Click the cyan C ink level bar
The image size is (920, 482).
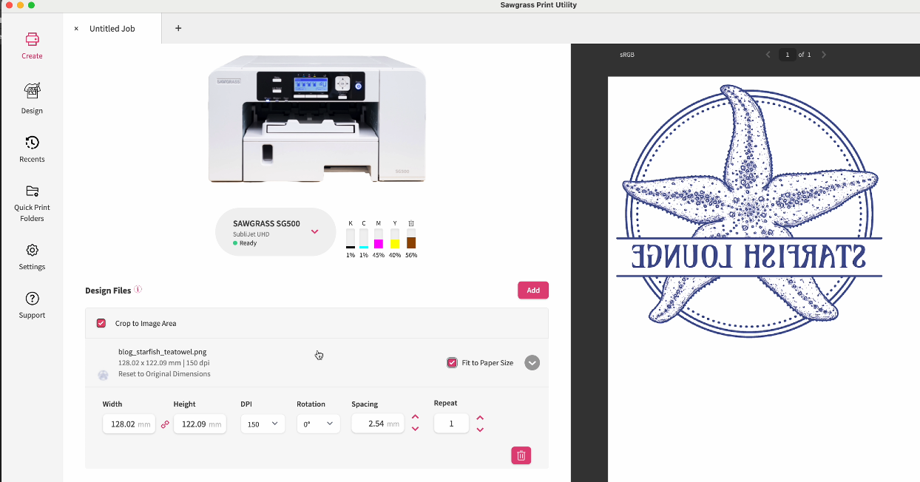point(364,239)
